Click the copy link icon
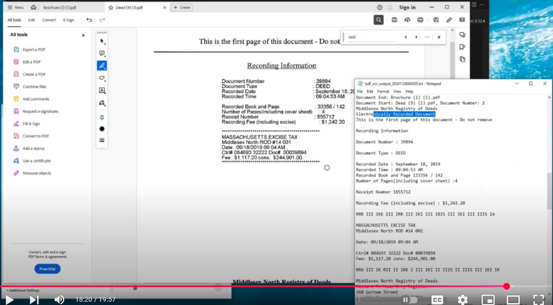Viewport: 553px width, 305px height. 449,20
